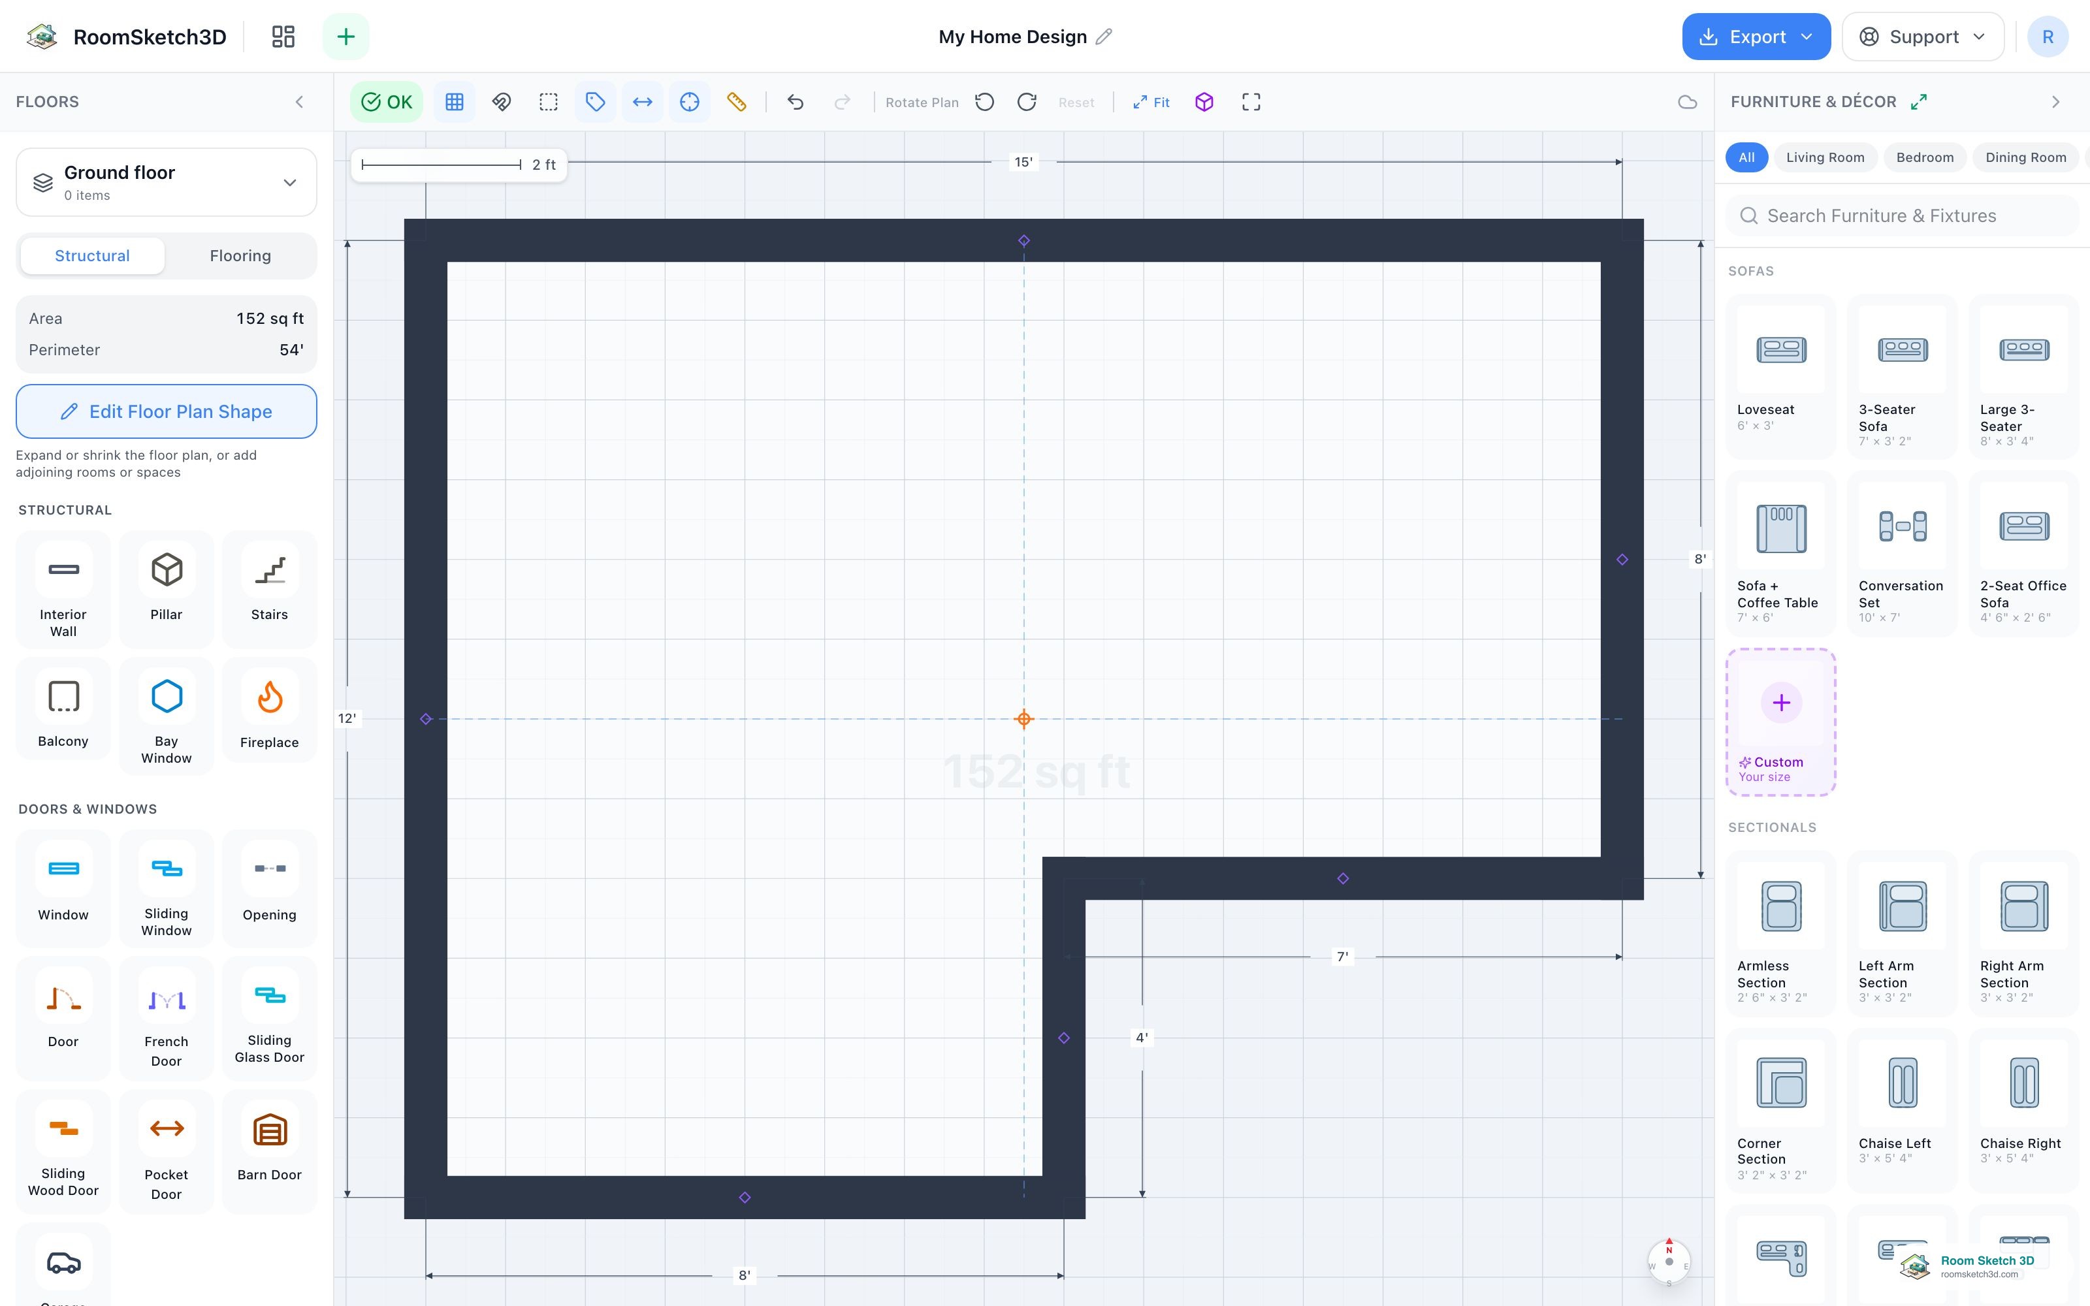This screenshot has width=2090, height=1306.
Task: Click Edit Floor Plan Shape
Action: click(167, 411)
